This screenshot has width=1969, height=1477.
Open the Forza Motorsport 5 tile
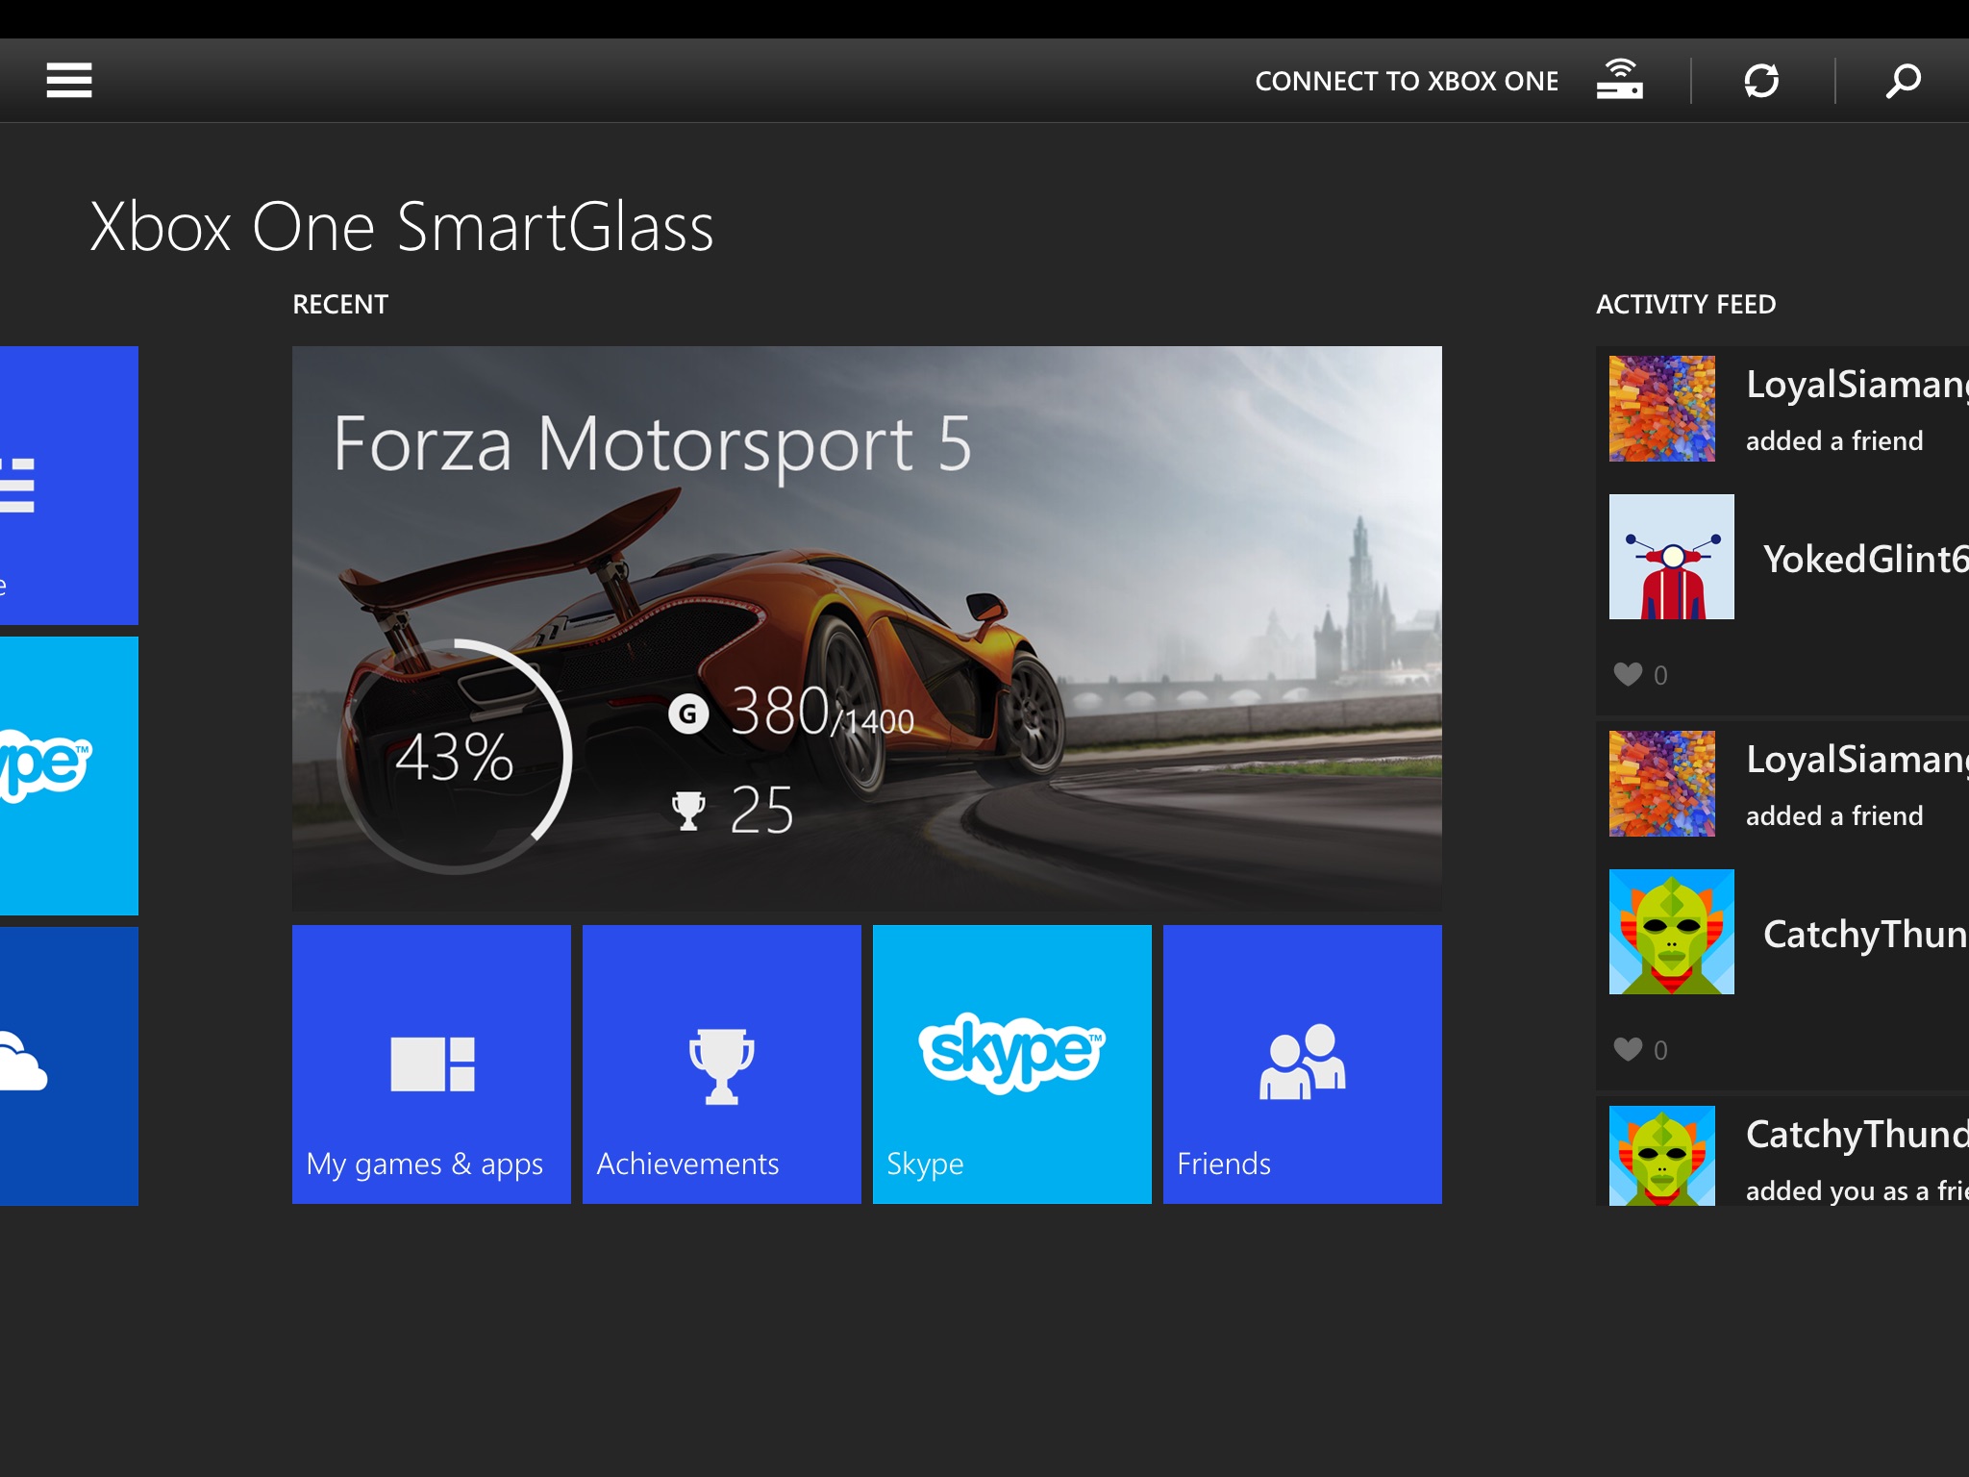tap(867, 629)
